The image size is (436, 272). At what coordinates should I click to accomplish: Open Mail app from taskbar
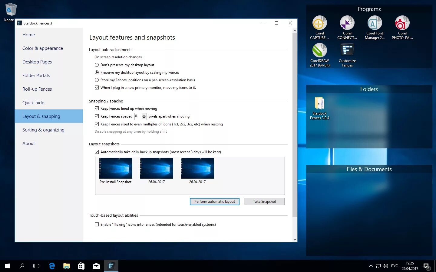click(96, 266)
